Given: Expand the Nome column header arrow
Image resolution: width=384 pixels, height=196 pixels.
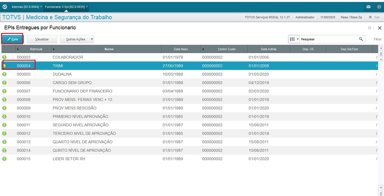Looking at the screenshot, I should tap(54, 49).
